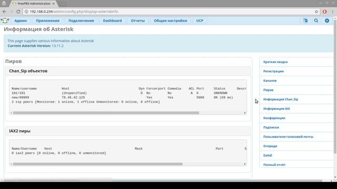Open the Приложения menu
337x189 pixels.
click(x=47, y=20)
